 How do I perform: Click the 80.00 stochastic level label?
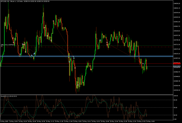pyautogui.click(x=175, y=100)
